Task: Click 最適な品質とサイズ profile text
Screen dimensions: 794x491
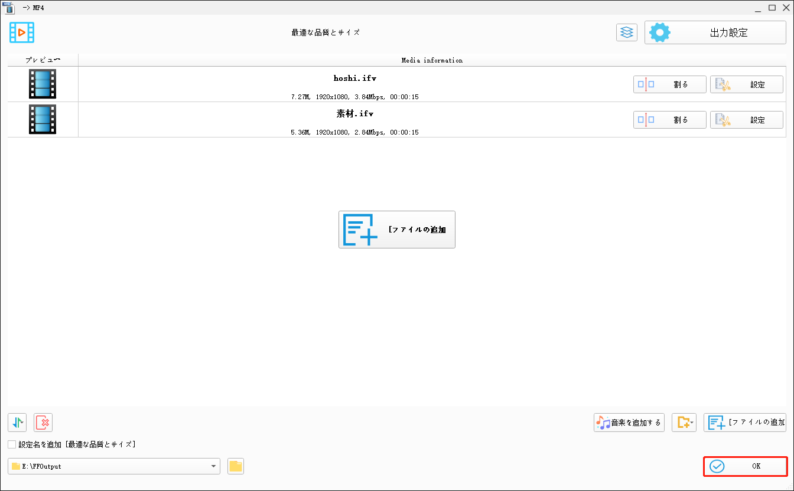Action: [x=326, y=32]
